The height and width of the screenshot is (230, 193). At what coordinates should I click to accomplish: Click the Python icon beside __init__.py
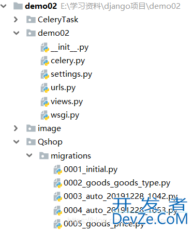(45, 48)
